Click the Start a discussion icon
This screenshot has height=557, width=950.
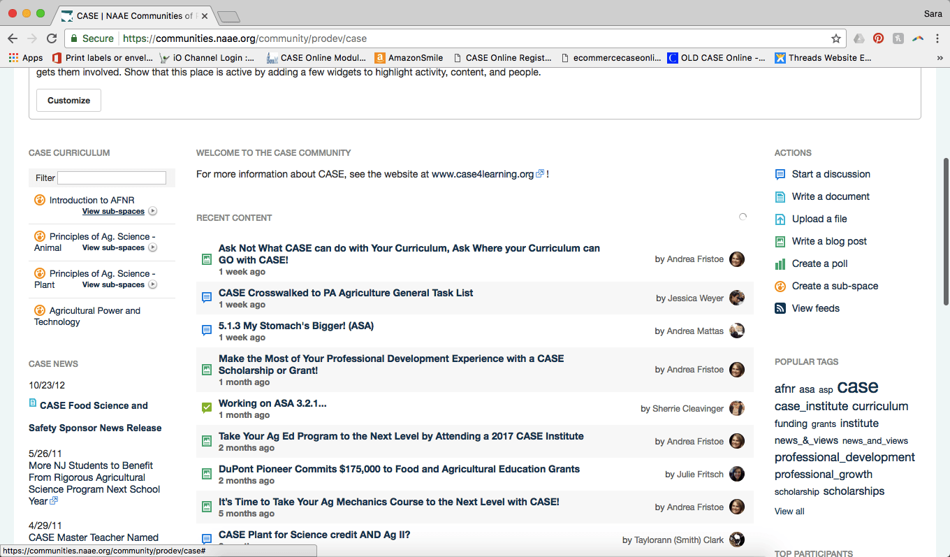pyautogui.click(x=780, y=174)
